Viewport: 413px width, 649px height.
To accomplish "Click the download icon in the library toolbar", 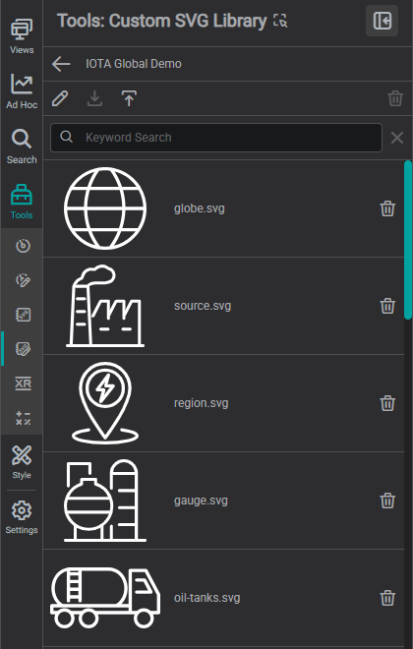I will 94,99.
